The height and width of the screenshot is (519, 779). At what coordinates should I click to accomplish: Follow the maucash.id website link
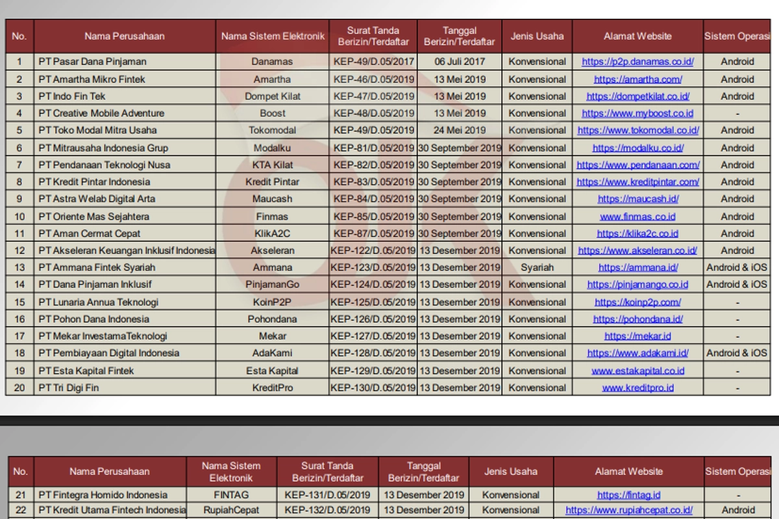[x=637, y=199]
